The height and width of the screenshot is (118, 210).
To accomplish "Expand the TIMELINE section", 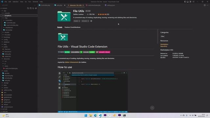I will click(5, 111).
